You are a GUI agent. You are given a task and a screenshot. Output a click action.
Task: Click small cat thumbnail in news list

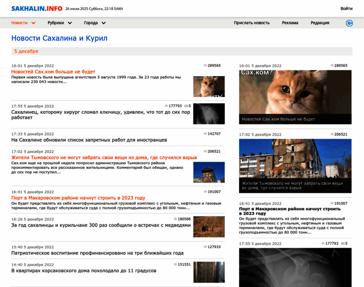209,87
